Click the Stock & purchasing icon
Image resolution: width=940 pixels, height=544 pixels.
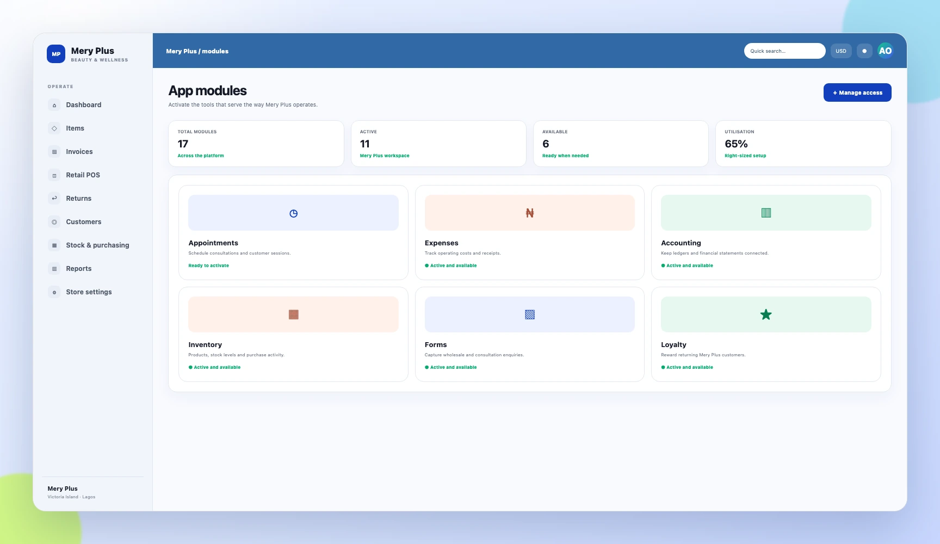click(54, 245)
